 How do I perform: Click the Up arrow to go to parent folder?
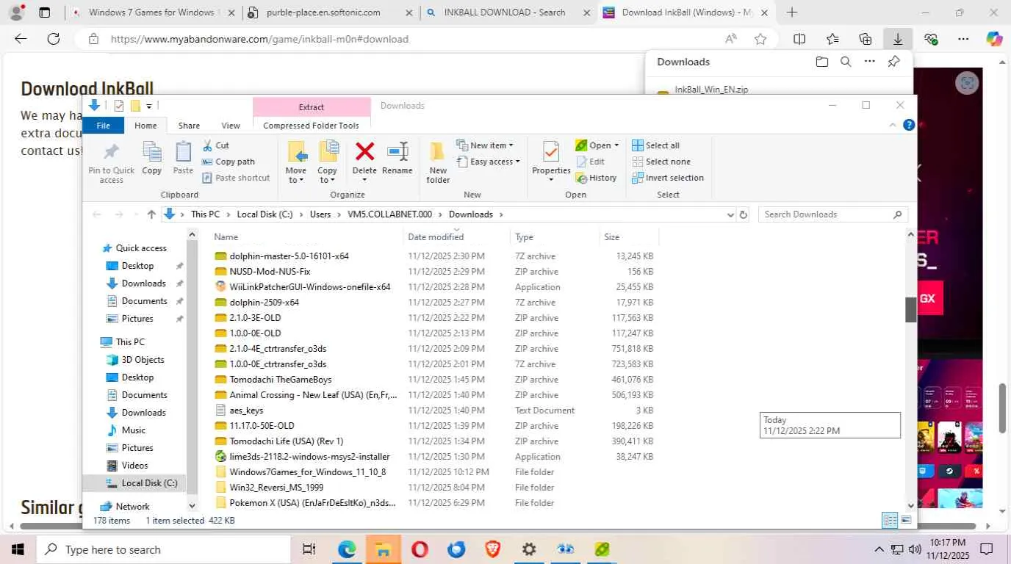(x=151, y=214)
